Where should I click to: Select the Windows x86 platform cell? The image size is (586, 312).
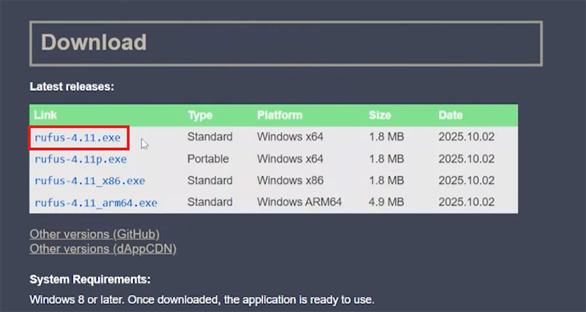[290, 181]
